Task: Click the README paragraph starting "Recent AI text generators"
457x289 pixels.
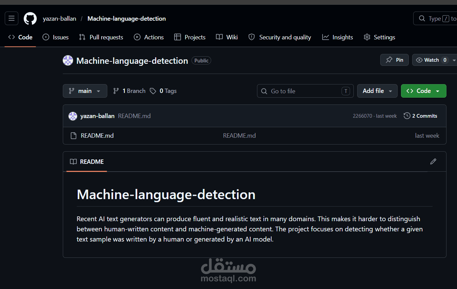Action: coord(250,229)
